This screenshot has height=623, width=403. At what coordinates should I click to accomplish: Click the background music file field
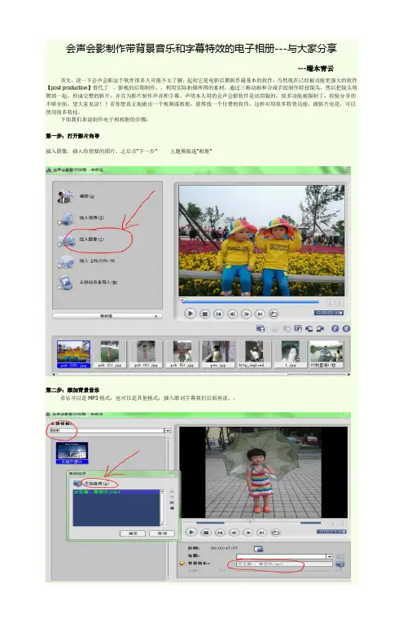click(284, 564)
